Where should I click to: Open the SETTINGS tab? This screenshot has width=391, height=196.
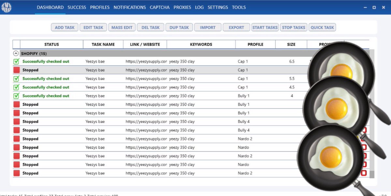point(218,7)
